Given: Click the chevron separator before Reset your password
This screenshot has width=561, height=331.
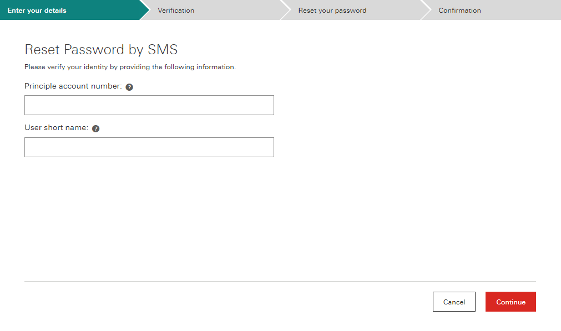Looking at the screenshot, I should [x=286, y=10].
